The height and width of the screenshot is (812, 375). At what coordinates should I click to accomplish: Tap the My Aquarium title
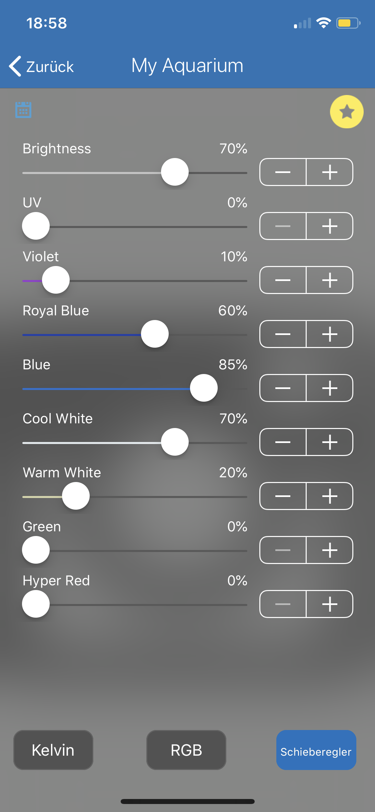pos(187,65)
